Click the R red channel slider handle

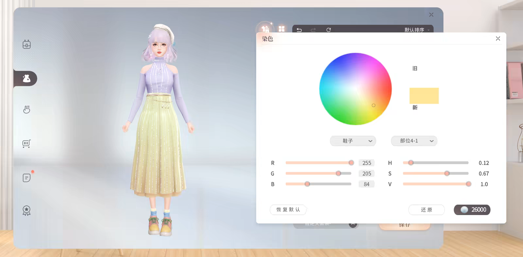click(x=351, y=163)
